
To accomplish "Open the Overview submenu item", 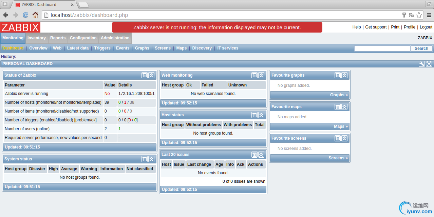I will tap(38, 48).
